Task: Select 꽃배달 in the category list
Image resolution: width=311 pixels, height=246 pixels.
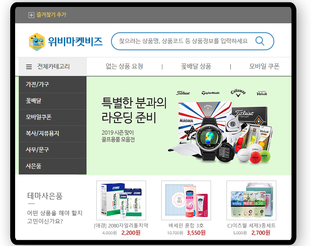Action: click(x=53, y=101)
